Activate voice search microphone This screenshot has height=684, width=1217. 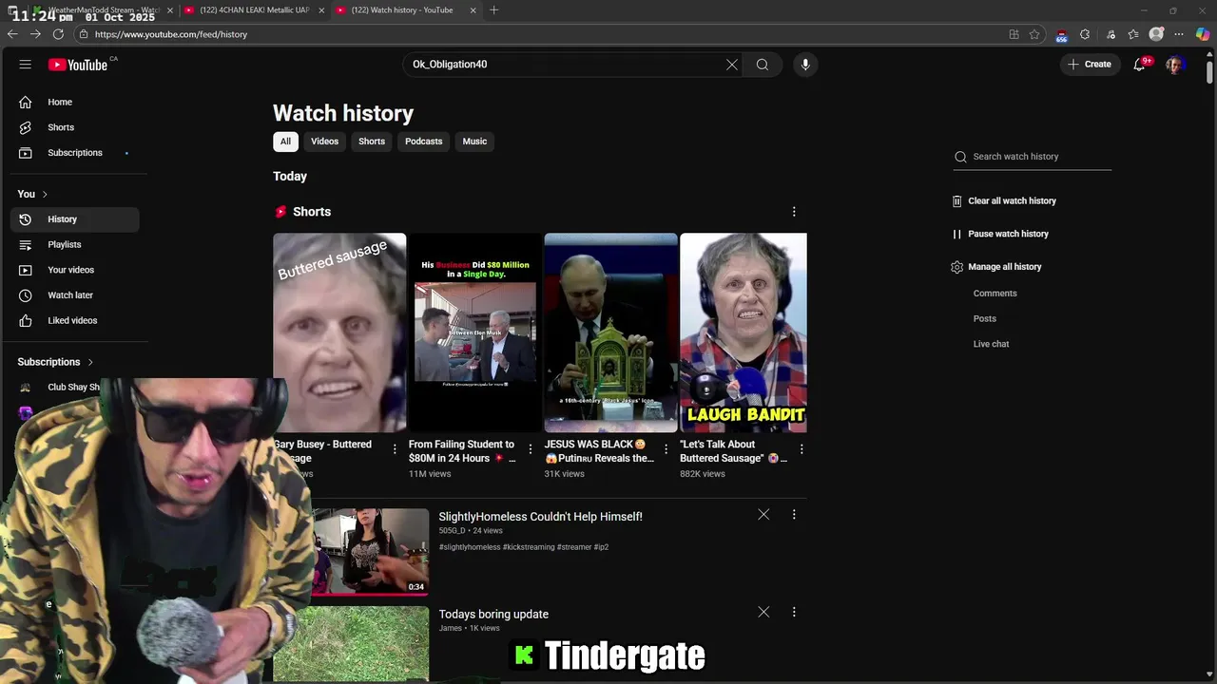coord(805,65)
